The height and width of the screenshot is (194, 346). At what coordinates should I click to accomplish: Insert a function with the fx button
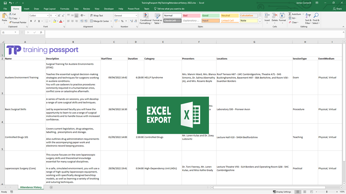pyautogui.click(x=41, y=32)
